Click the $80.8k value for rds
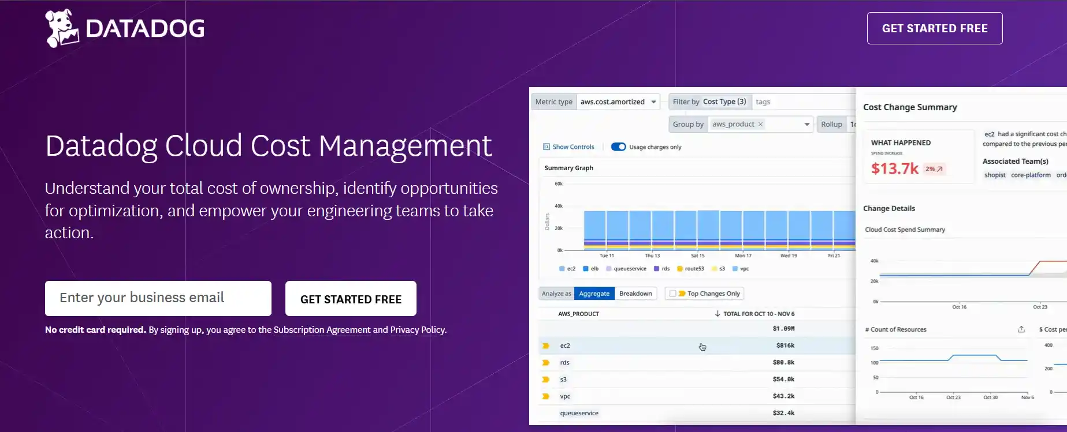 pyautogui.click(x=783, y=362)
